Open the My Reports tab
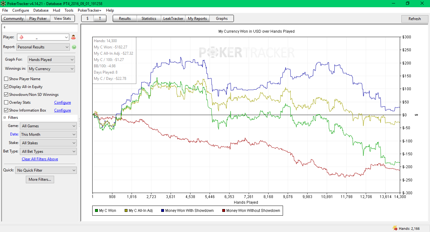 click(197, 19)
